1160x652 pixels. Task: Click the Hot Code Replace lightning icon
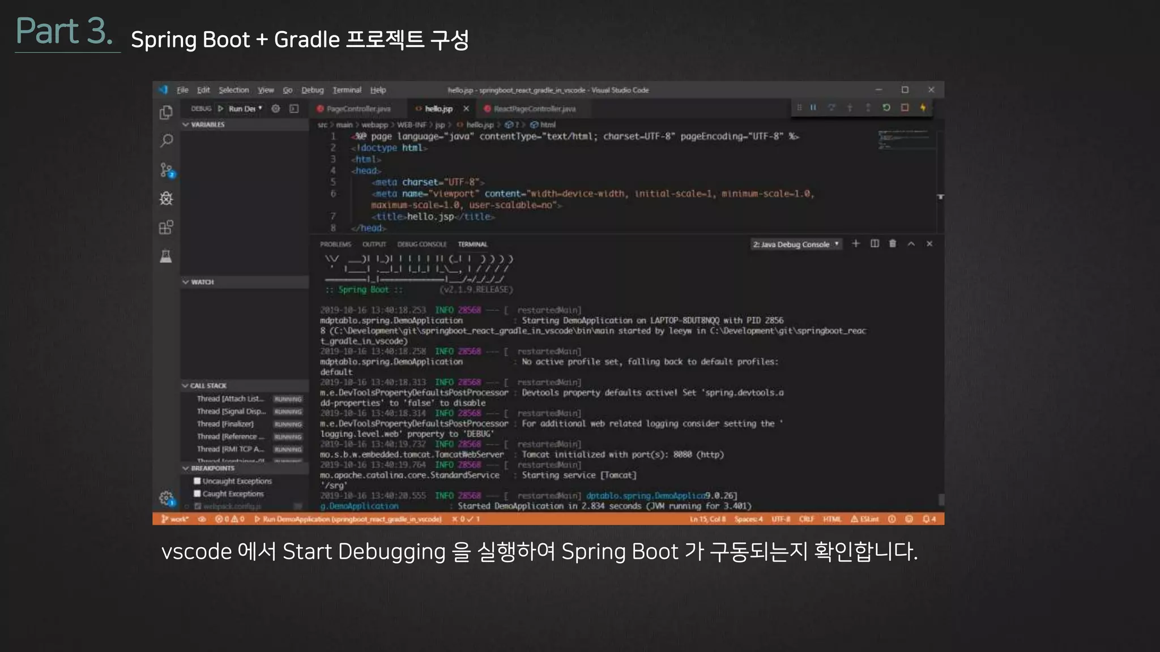[923, 108]
